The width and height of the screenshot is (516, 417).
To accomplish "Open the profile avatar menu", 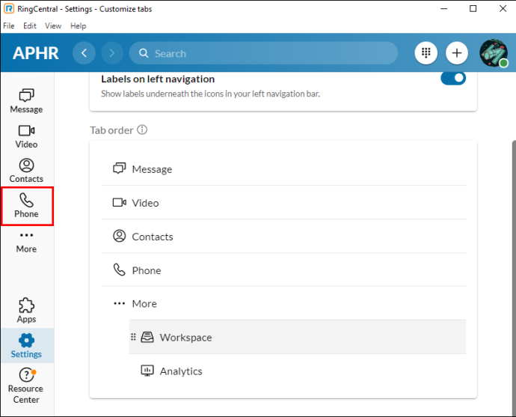I will point(494,53).
